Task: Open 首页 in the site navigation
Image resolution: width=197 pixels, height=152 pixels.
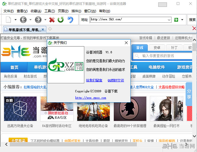Action: [x=14, y=67]
